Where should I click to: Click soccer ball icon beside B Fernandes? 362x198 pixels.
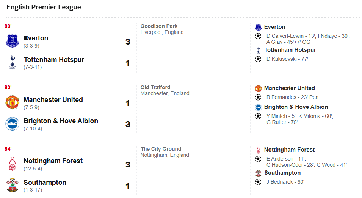258,97
